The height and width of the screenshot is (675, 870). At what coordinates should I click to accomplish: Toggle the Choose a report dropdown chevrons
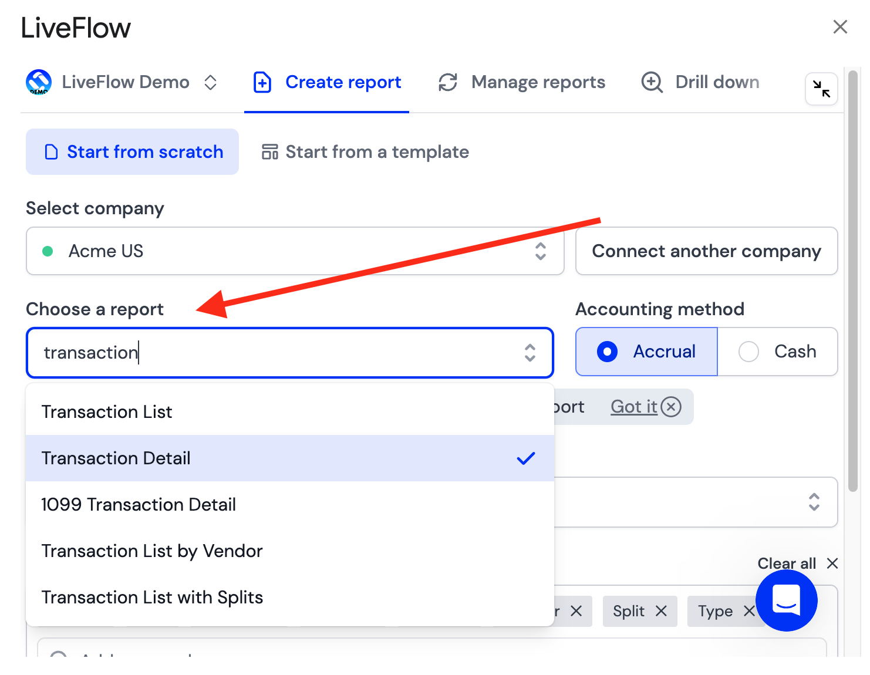530,353
